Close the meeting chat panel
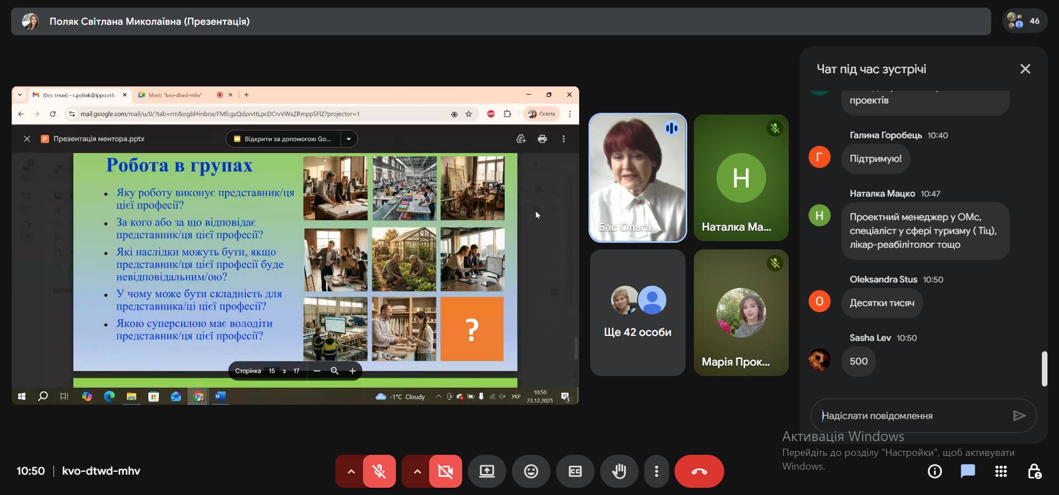The height and width of the screenshot is (495, 1059). 1025,69
